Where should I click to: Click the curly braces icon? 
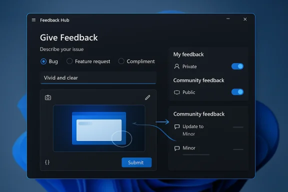pos(47,162)
